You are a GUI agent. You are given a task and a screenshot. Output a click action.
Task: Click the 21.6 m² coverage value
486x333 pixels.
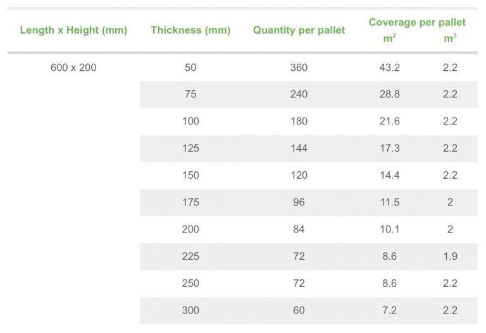390,121
